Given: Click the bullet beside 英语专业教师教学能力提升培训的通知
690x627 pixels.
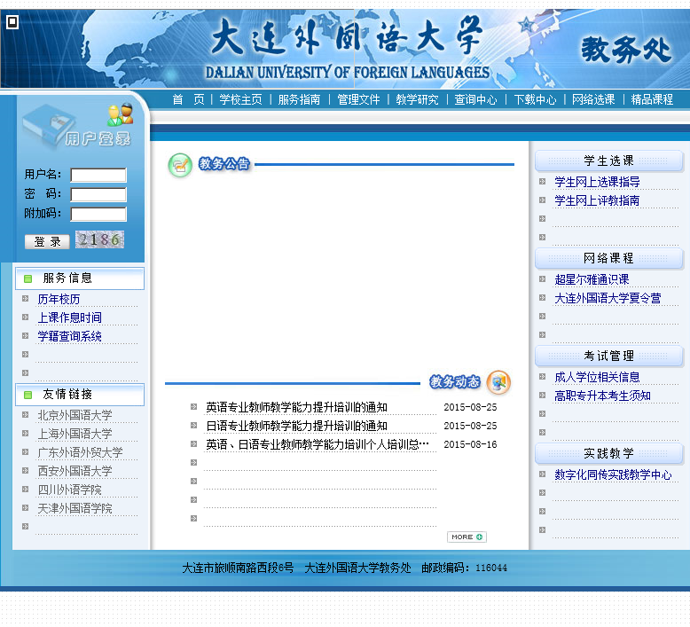Looking at the screenshot, I should (x=193, y=406).
